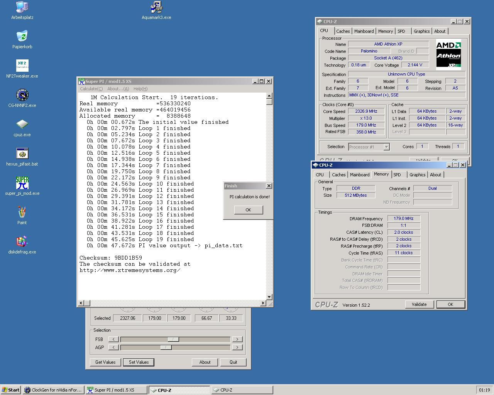Click the Core Speed 2326.9 MHz value

pyautogui.click(x=366, y=111)
